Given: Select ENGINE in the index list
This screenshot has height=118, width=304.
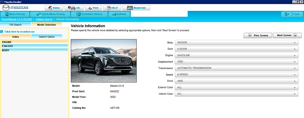Looking at the screenshot, I should (x=35, y=42).
